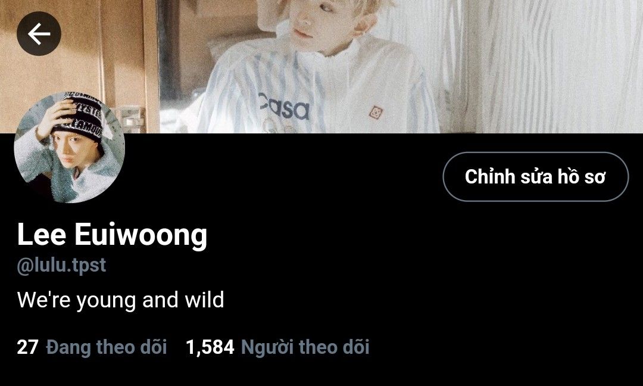The width and height of the screenshot is (643, 386).
Task: Click the wooden door in the banner image
Action: point(78,61)
